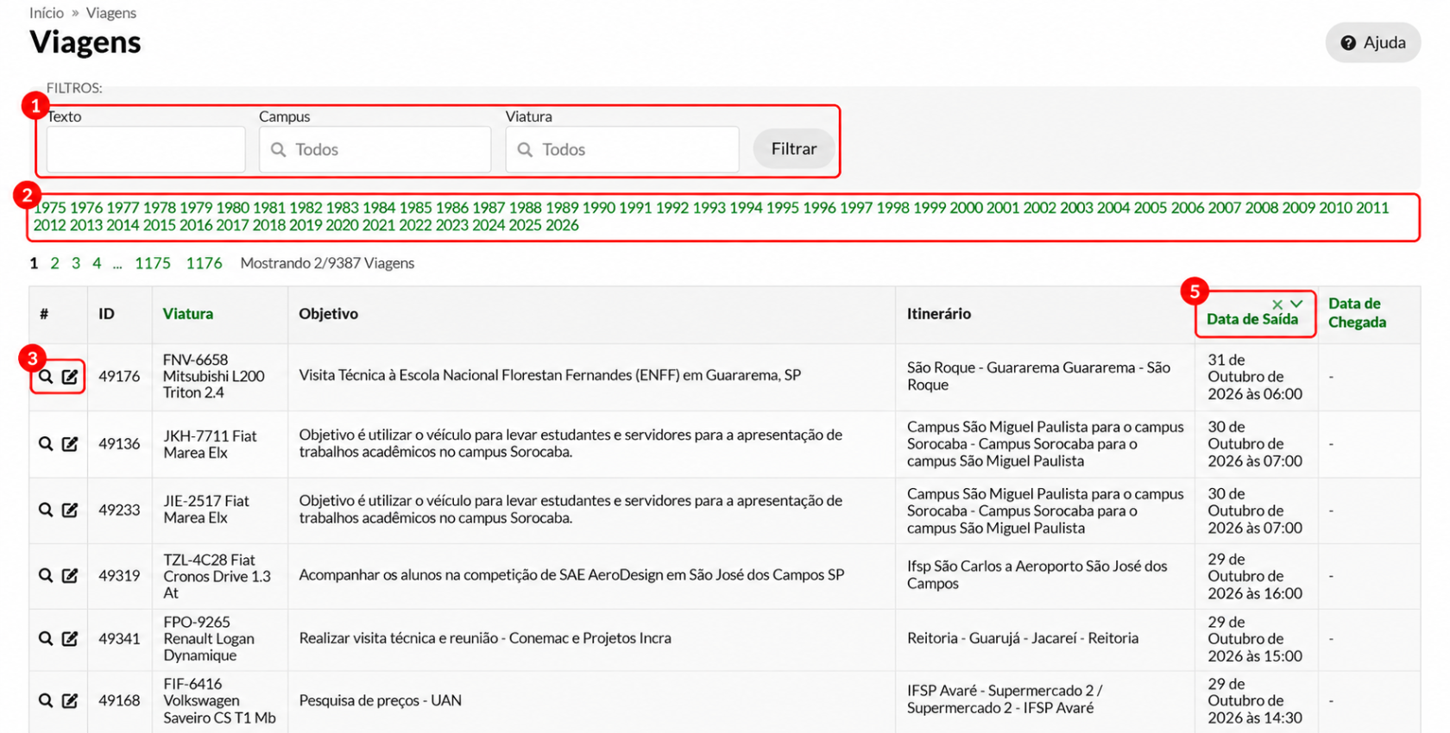Open magnifier icon for trip 49136
The image size is (1450, 733).
pyautogui.click(x=46, y=443)
